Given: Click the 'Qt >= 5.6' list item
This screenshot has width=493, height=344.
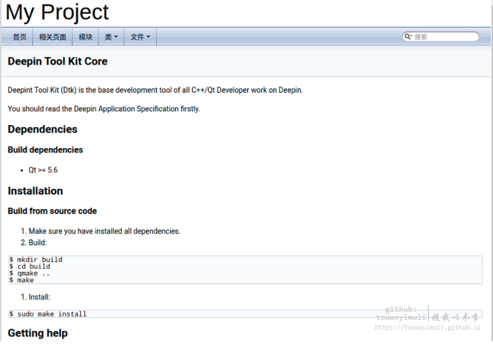Looking at the screenshot, I should pyautogui.click(x=43, y=170).
